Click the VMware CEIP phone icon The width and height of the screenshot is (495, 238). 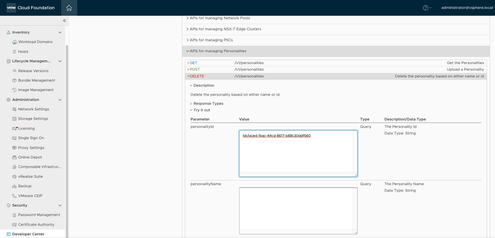point(14,196)
